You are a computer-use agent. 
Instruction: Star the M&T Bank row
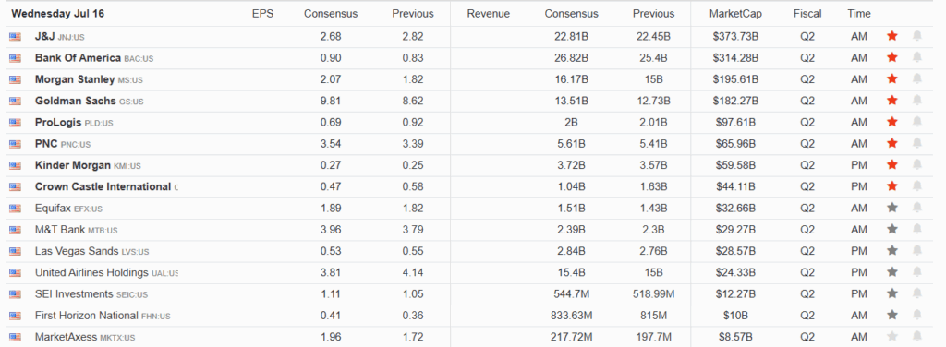892,230
